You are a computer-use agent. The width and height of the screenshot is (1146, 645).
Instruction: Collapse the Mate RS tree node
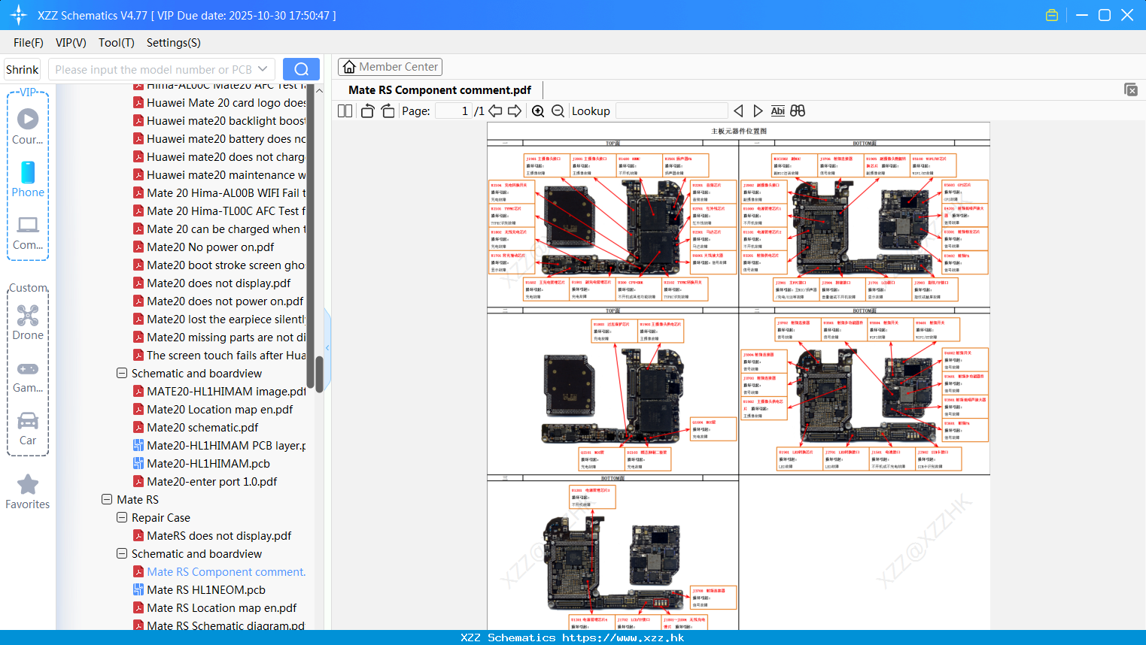click(107, 499)
